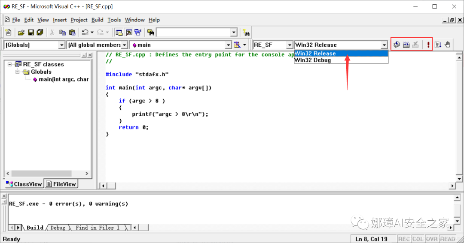
Task: Click the document icon left of File menu
Action: click(7, 20)
